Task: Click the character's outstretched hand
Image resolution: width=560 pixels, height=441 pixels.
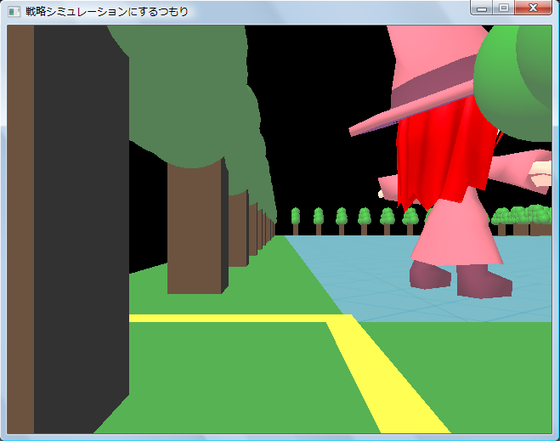Action: coord(542,174)
